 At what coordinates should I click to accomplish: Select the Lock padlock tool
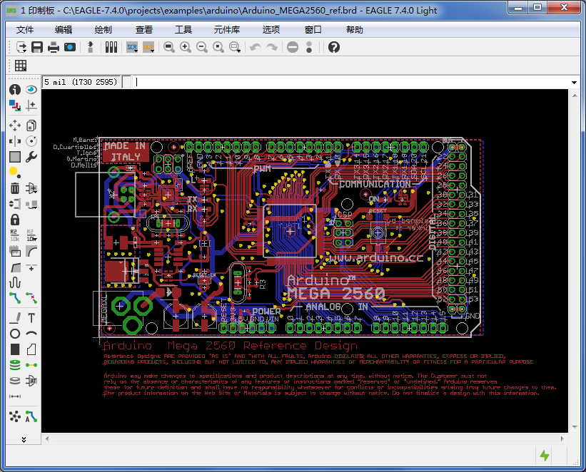tap(15, 220)
